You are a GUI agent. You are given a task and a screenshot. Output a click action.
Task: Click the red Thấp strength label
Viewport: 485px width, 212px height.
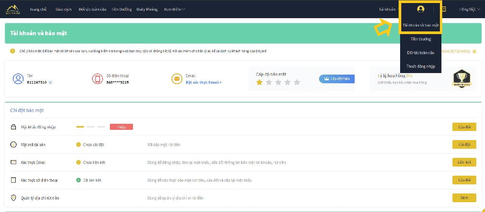coord(121,127)
